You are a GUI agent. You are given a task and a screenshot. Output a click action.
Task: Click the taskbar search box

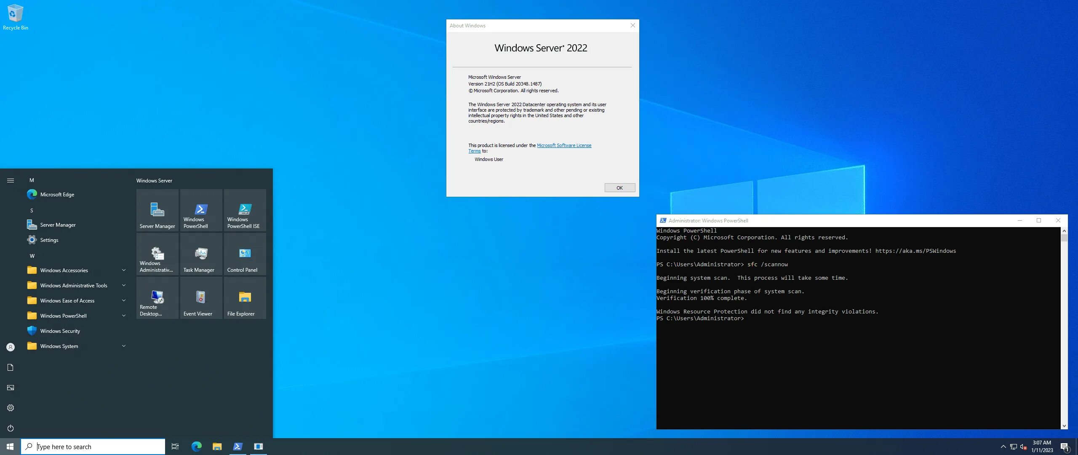[93, 447]
